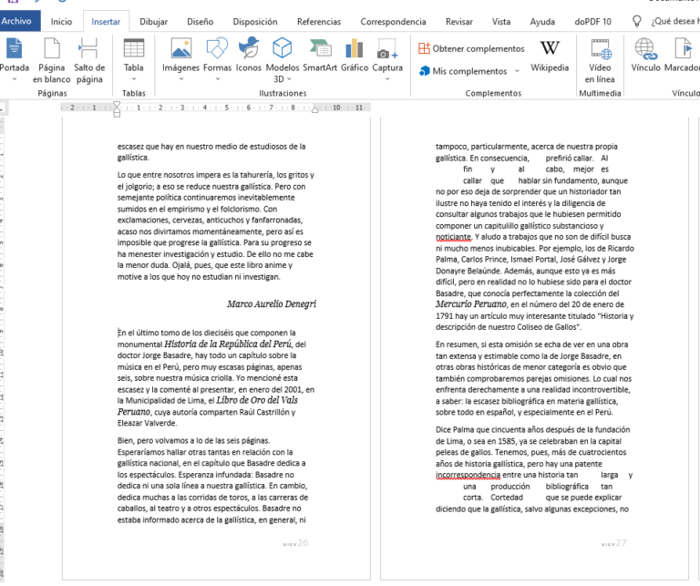This screenshot has width=700, height=586.
Task: Click the misspelled word noticiante
Action: (454, 237)
